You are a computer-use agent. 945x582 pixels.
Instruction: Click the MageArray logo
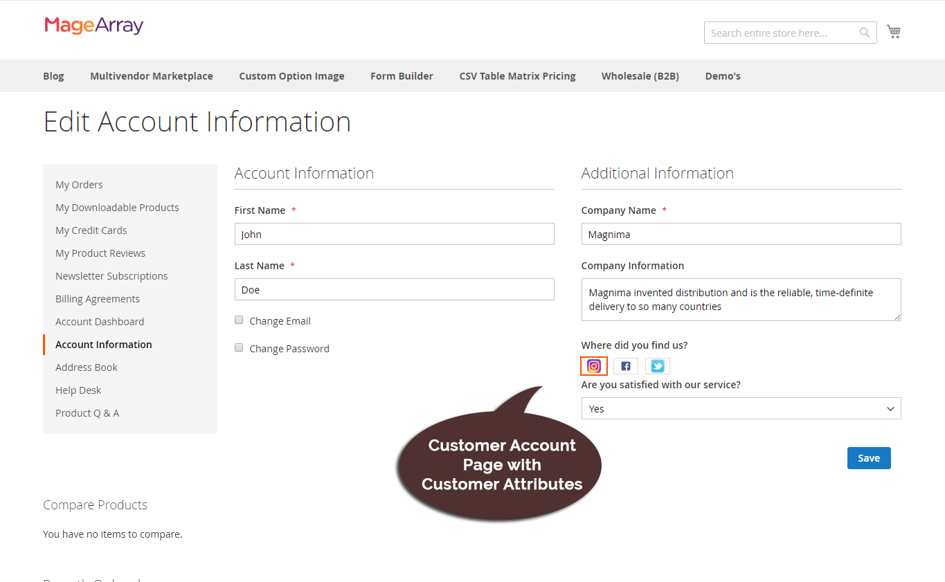pos(93,26)
